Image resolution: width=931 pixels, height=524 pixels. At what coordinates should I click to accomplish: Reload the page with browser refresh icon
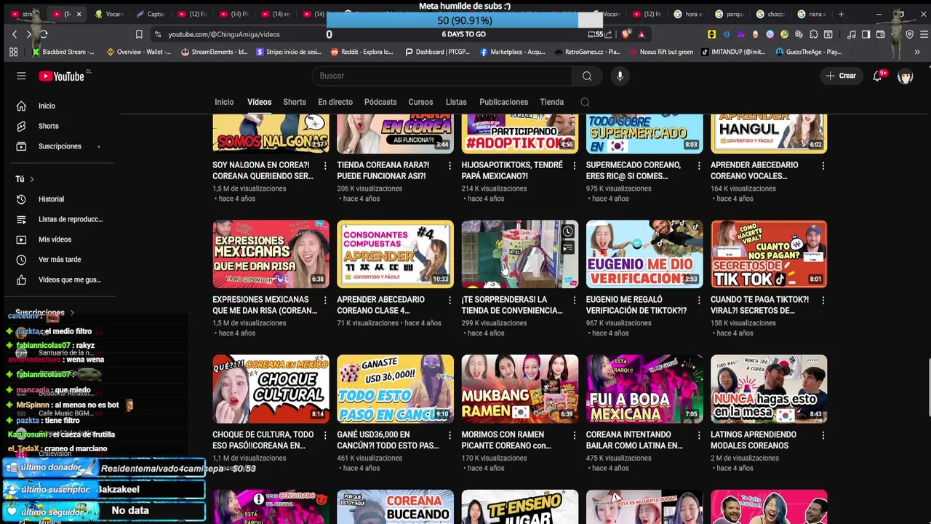44,34
